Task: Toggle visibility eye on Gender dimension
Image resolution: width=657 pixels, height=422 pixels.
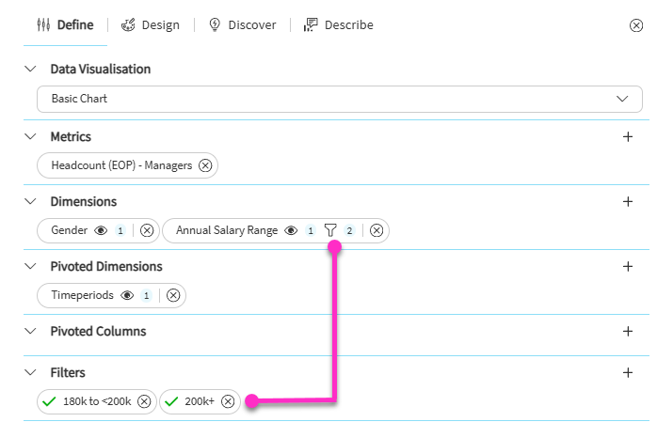Action: coord(100,230)
